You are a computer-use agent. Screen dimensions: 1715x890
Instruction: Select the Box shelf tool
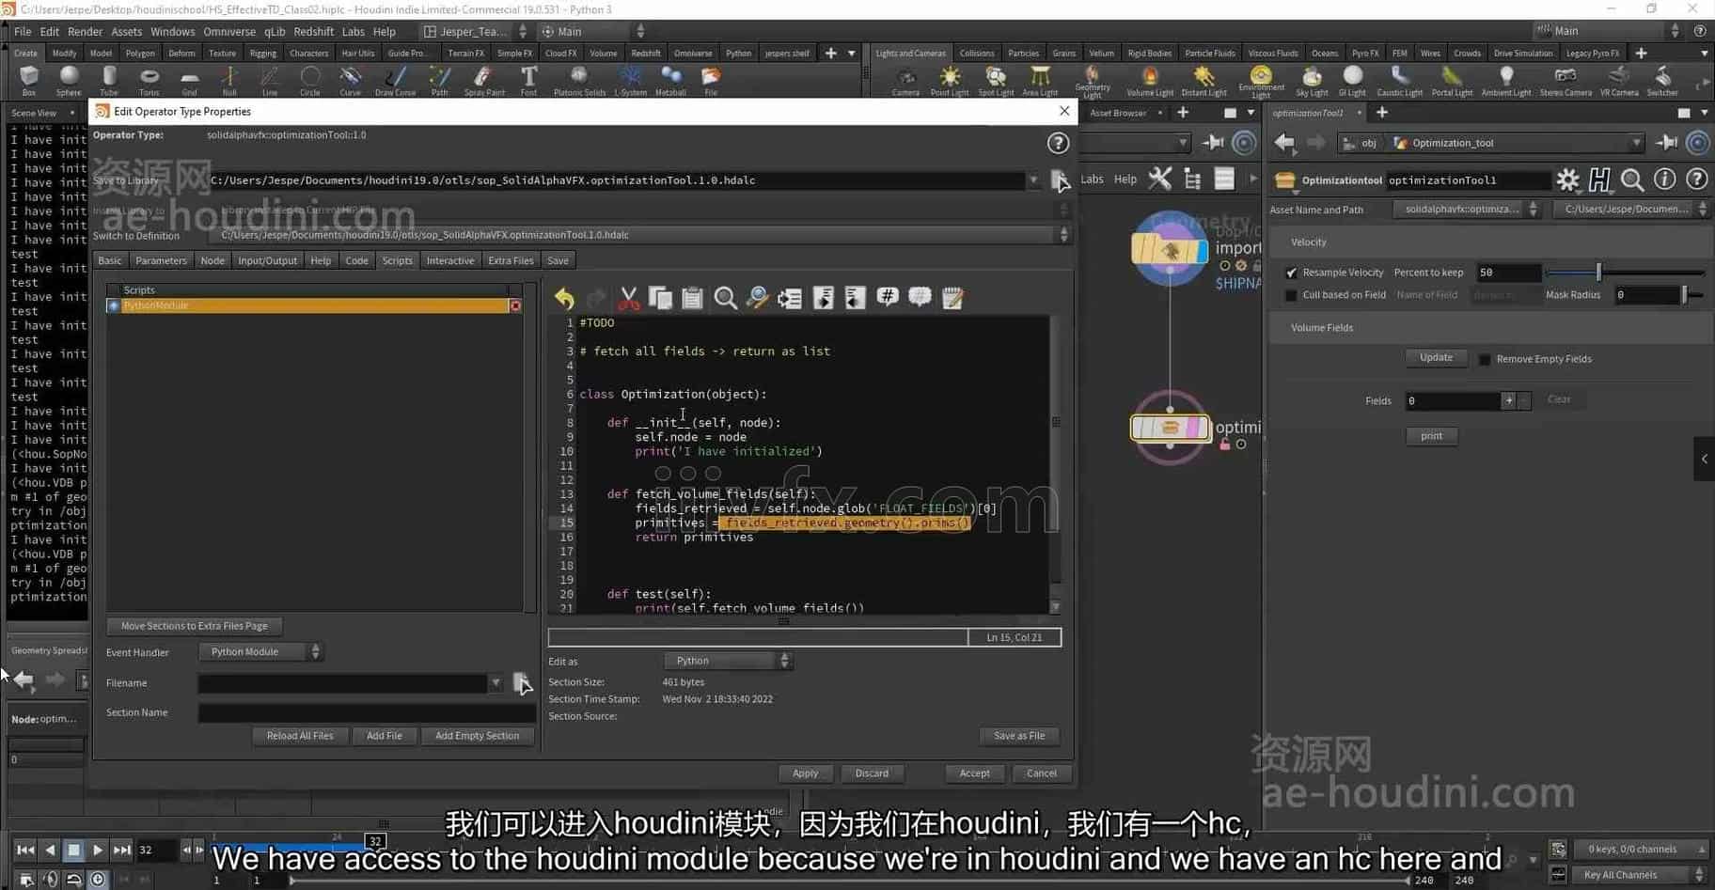coord(29,80)
